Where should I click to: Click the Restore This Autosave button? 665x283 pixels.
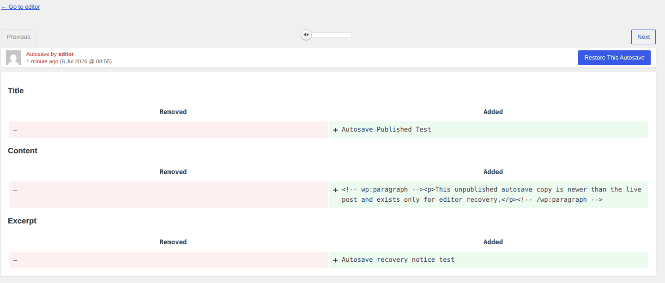614,58
